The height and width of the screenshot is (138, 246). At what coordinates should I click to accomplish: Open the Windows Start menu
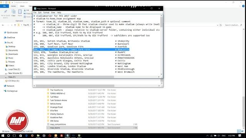point(3,136)
